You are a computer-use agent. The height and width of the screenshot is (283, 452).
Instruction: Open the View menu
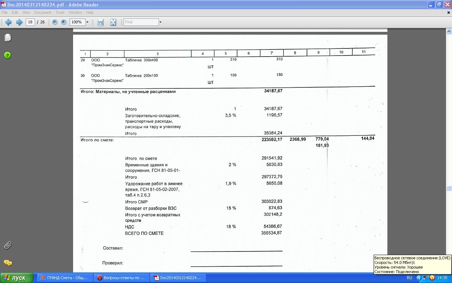click(x=26, y=12)
